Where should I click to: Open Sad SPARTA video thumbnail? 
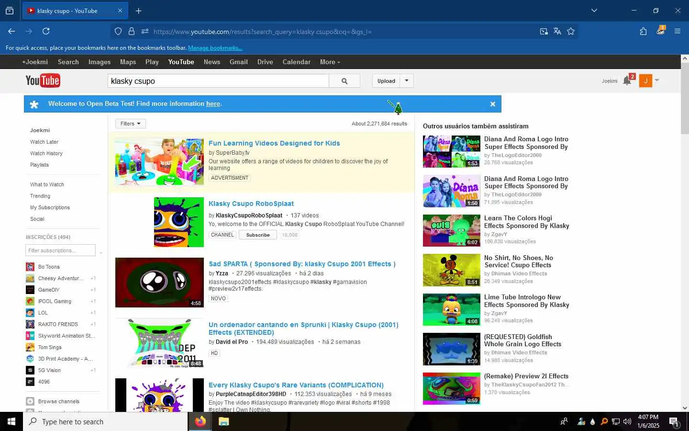click(x=159, y=283)
